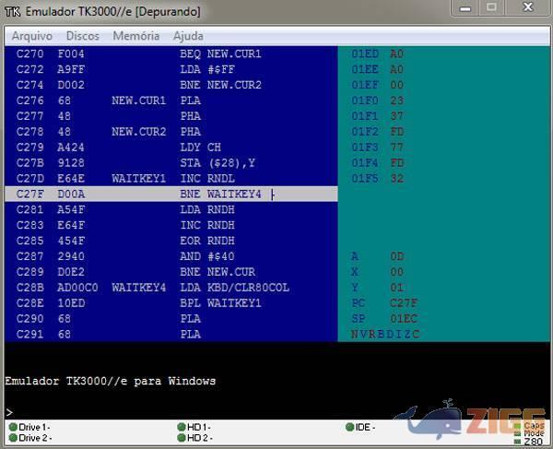The height and width of the screenshot is (449, 553).
Task: Click stack entry 01F1 37
Action: [x=377, y=116]
